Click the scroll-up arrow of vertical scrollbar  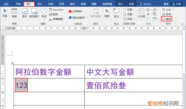click(x=184, y=28)
